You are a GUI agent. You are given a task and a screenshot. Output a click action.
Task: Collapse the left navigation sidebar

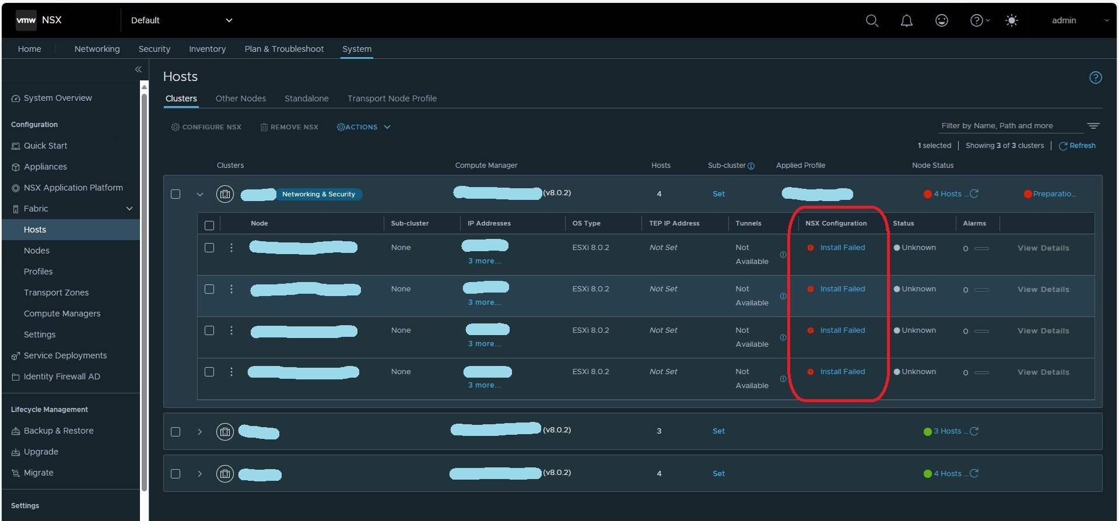tap(138, 69)
